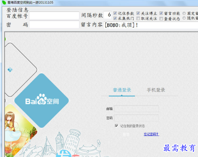Switch to the 手机登录 tab
198x157 pixels.
point(156,90)
